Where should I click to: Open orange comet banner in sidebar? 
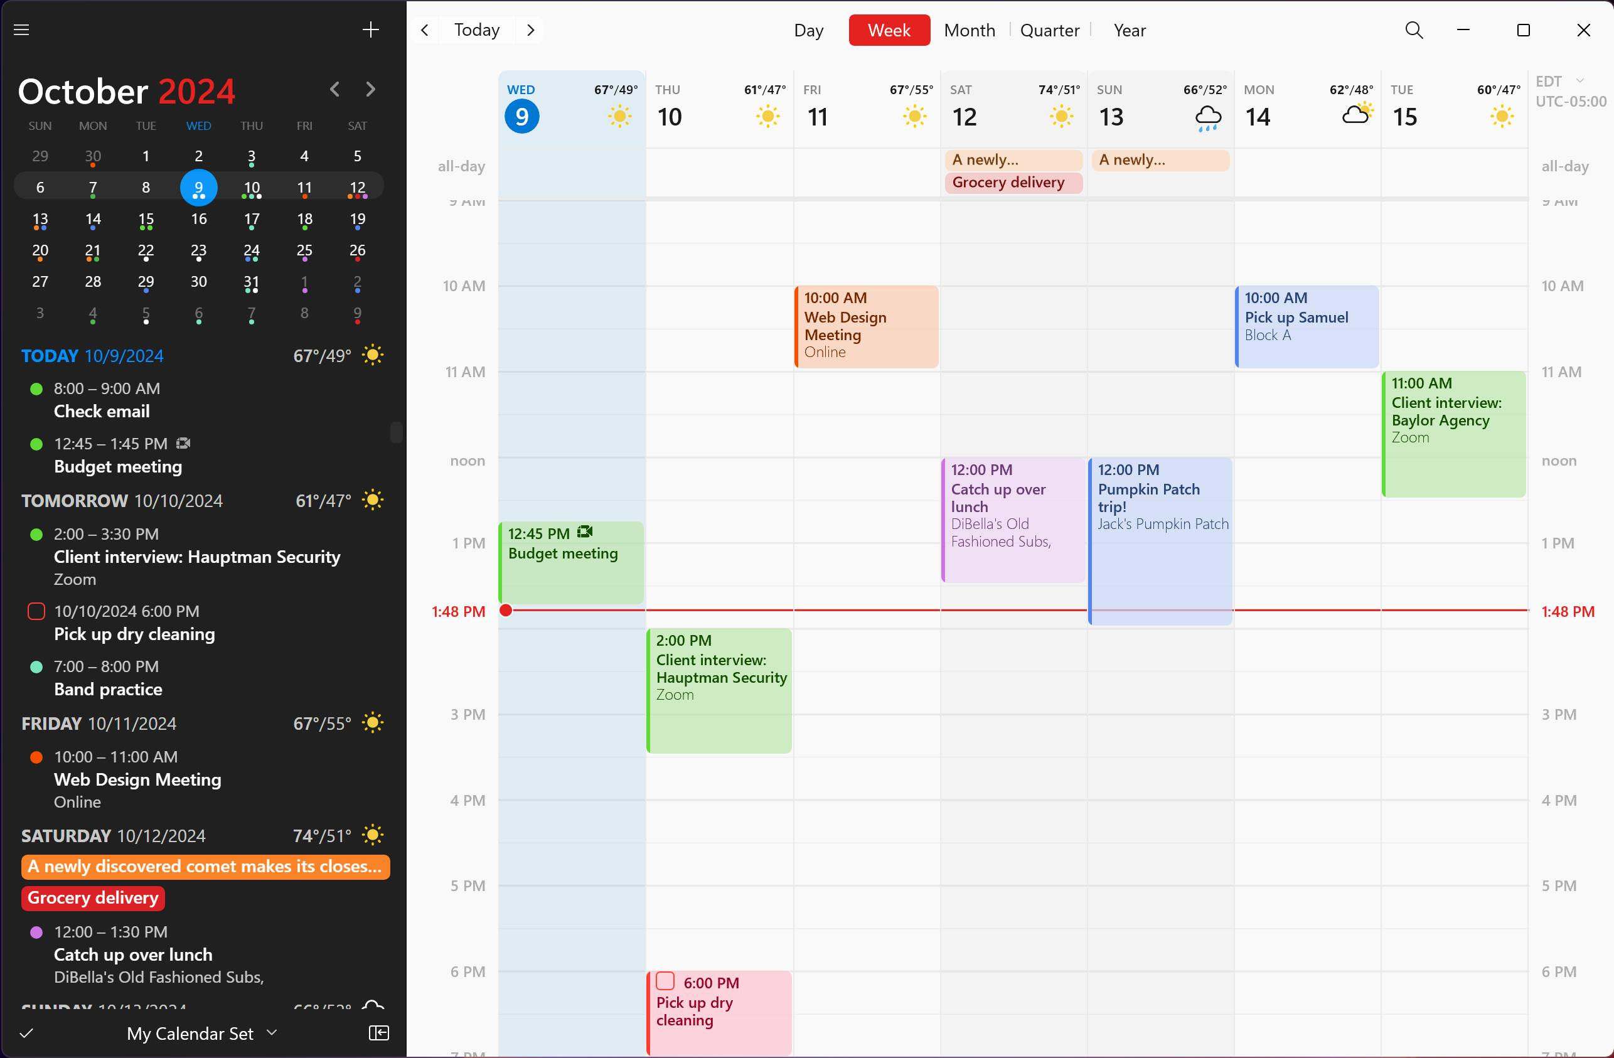tap(205, 867)
